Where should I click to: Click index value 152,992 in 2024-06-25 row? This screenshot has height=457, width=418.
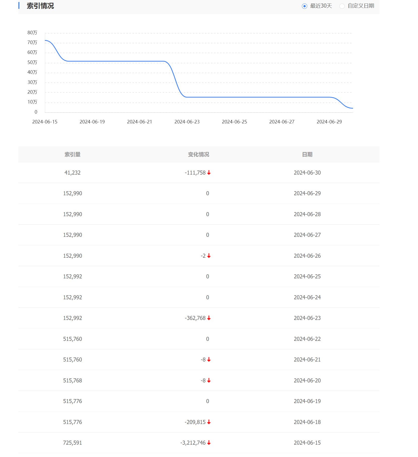[x=73, y=276]
